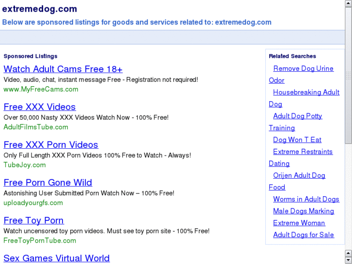The width and height of the screenshot is (352, 264).
Task: Click the 'Over 50,000 Nasty XXX Videos' description
Action: (86, 118)
